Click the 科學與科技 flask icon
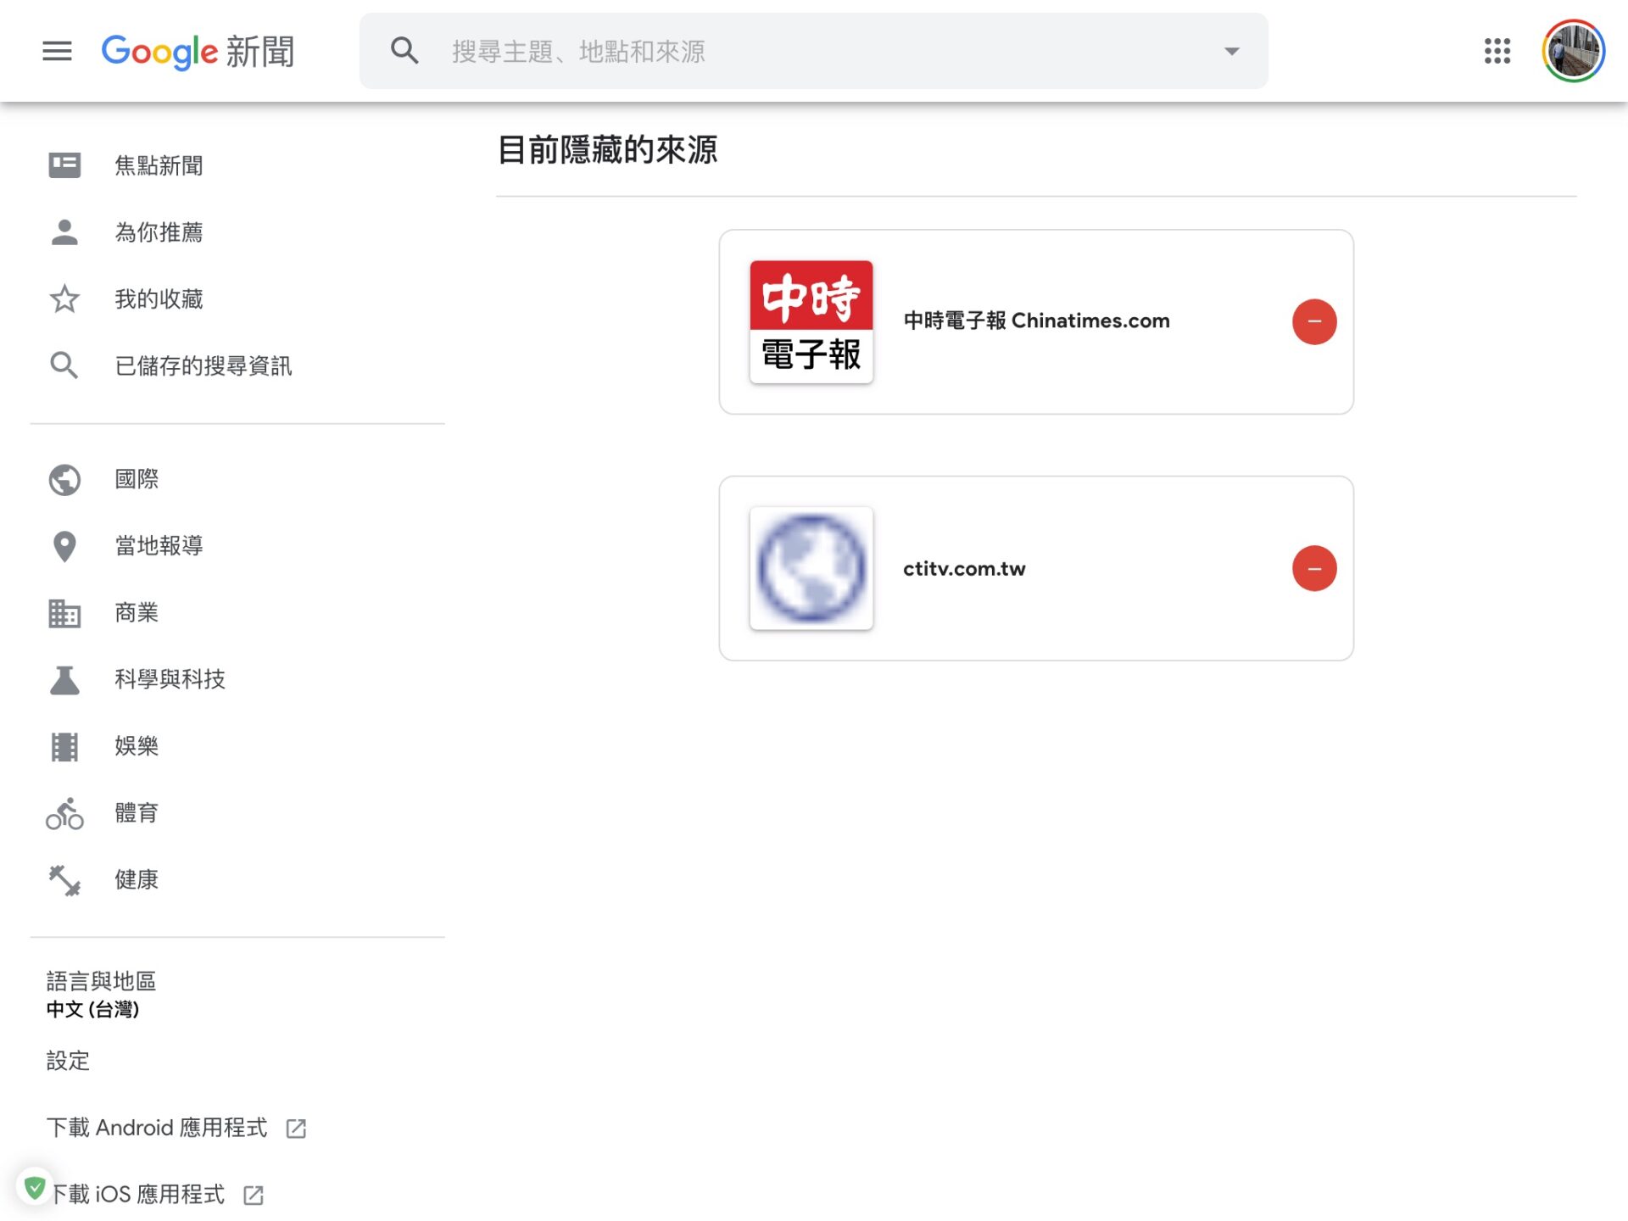The image size is (1628, 1221). point(64,679)
